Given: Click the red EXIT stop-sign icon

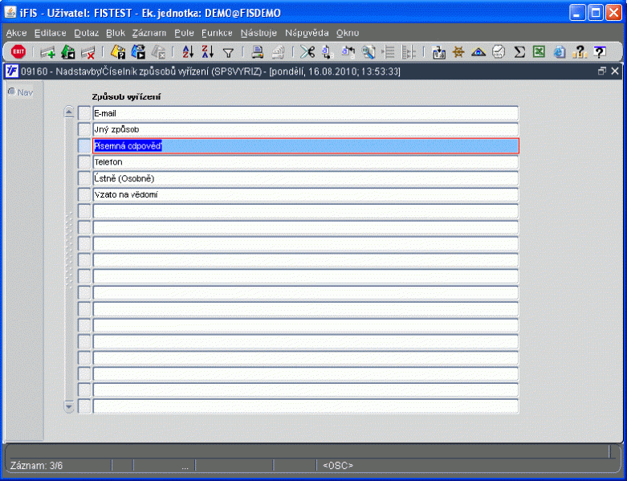Looking at the screenshot, I should [x=18, y=51].
